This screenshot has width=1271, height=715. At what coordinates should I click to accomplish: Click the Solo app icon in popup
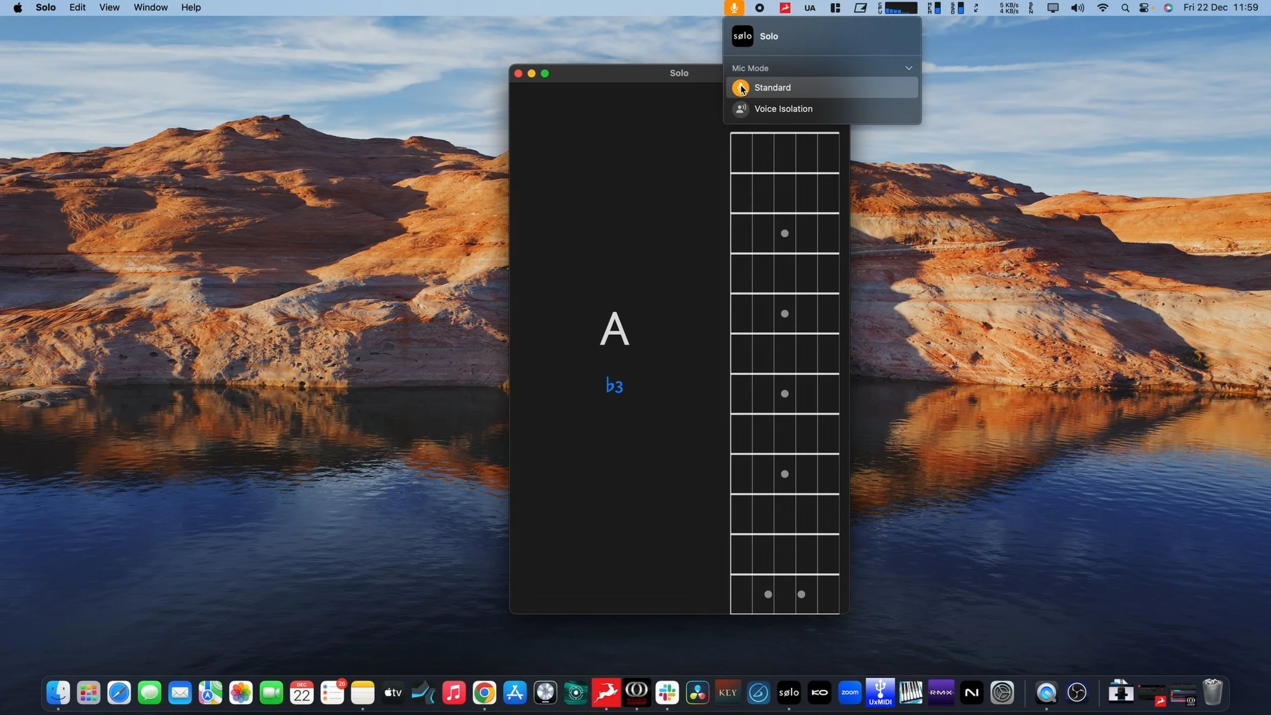pos(742,36)
